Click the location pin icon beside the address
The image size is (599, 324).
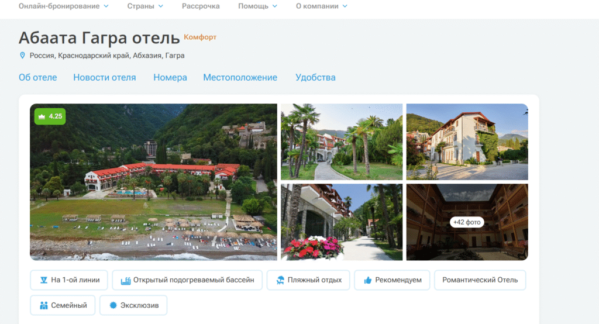pos(22,56)
